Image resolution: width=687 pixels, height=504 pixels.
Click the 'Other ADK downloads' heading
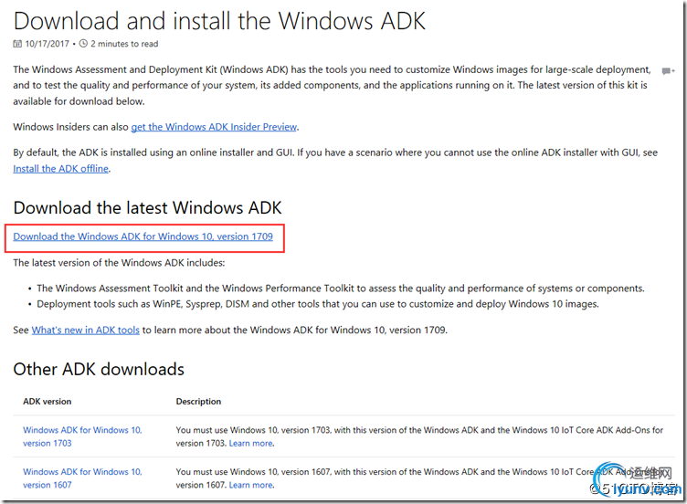[x=99, y=369]
